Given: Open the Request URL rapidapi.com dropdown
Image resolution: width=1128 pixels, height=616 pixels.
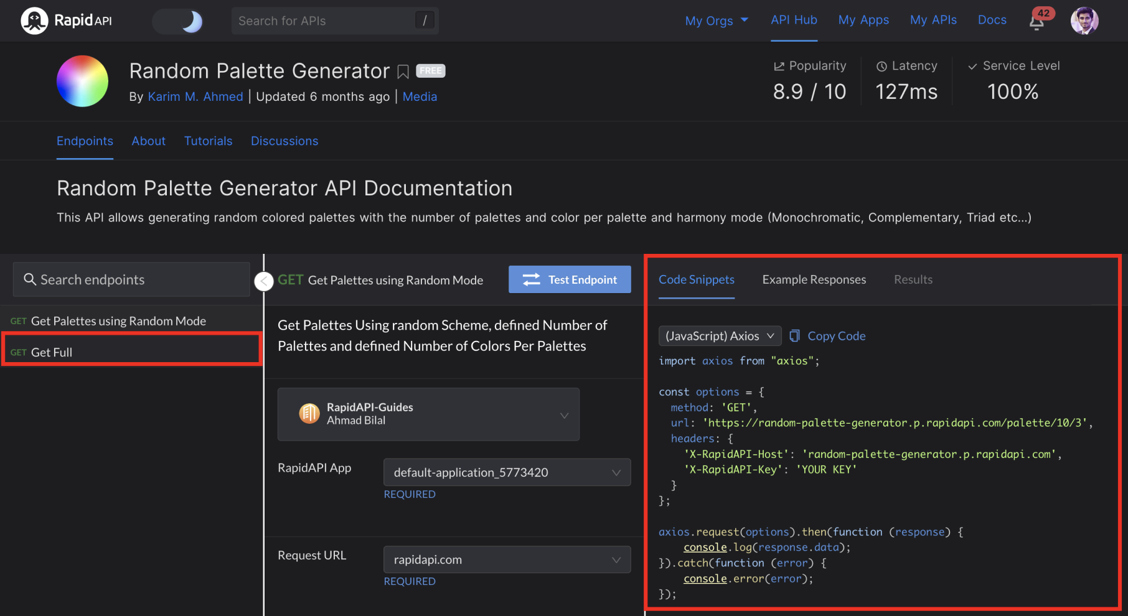Looking at the screenshot, I should click(507, 559).
